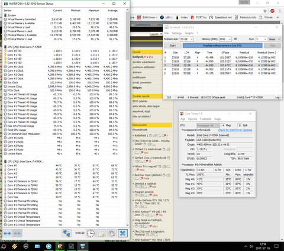Click blue X close-sensors button in HWiNFO
284x251 pixels.
tap(122, 233)
